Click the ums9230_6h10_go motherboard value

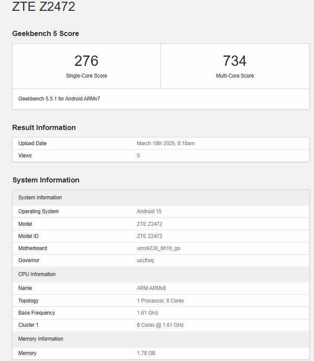158,248
